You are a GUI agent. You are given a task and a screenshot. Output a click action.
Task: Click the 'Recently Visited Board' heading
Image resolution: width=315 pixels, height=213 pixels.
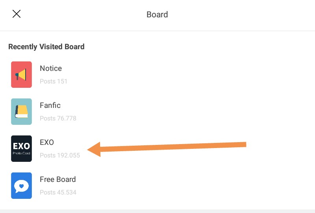point(46,47)
